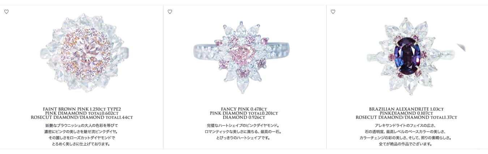View the purple Alexandrite ring image

407,55
